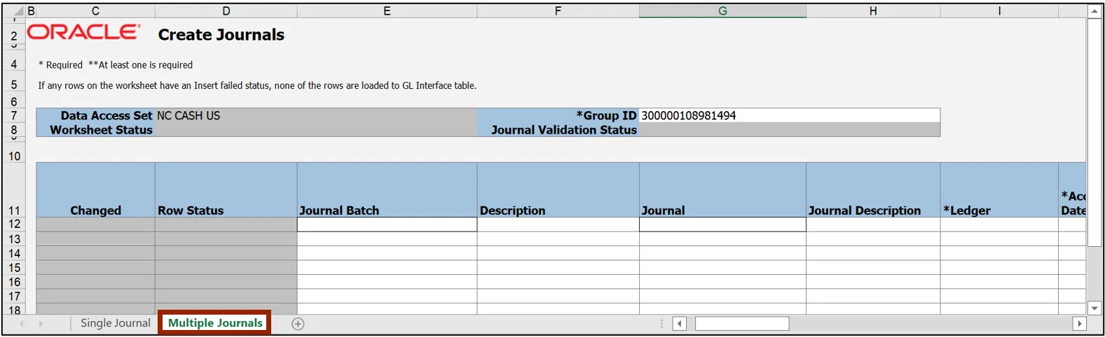Open the Multiple Journals sheet tab

(x=214, y=323)
